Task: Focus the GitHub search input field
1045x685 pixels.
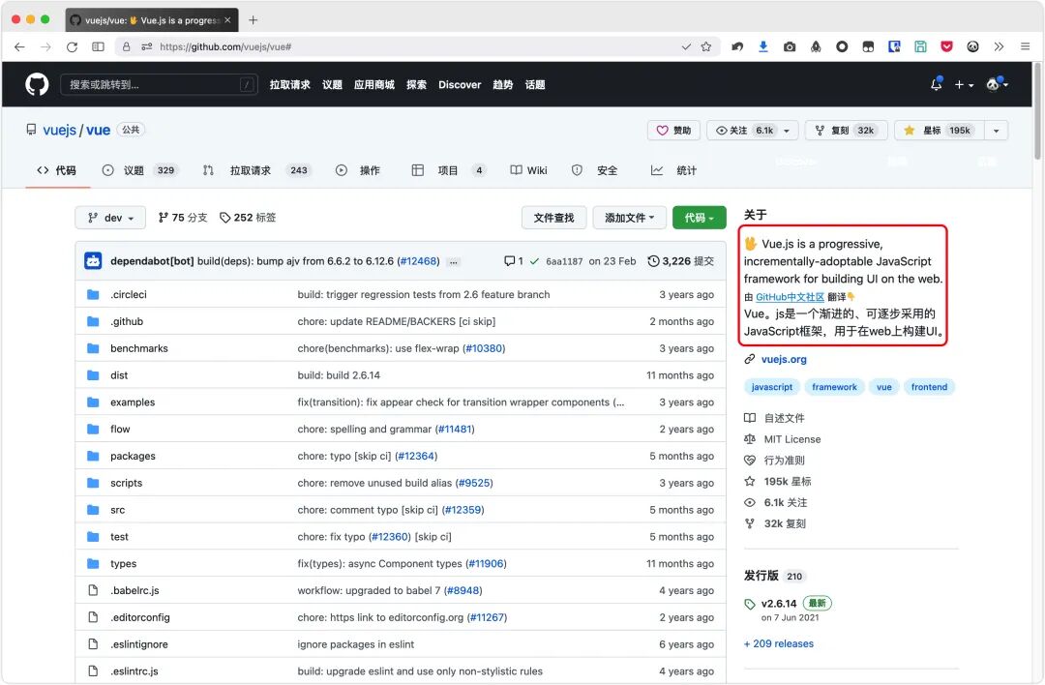Action: point(159,84)
